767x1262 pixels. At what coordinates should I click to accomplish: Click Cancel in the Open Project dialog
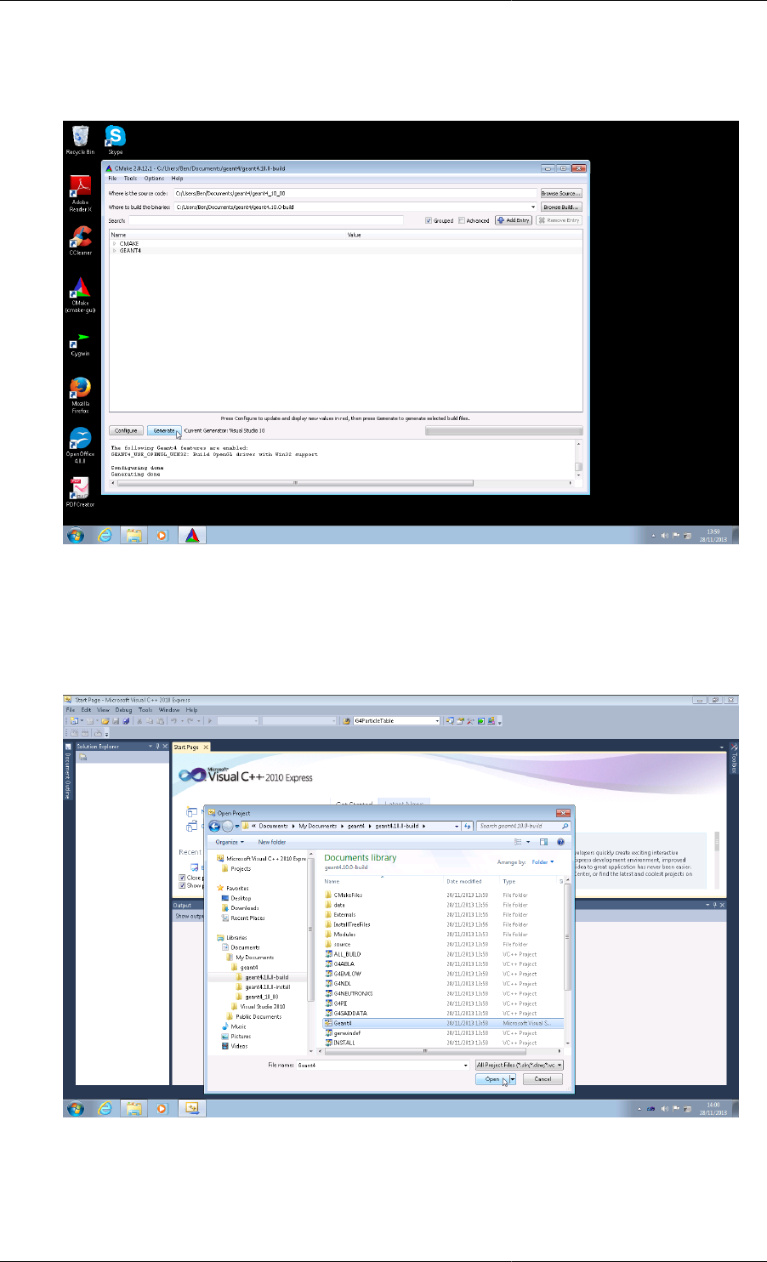coord(543,1078)
